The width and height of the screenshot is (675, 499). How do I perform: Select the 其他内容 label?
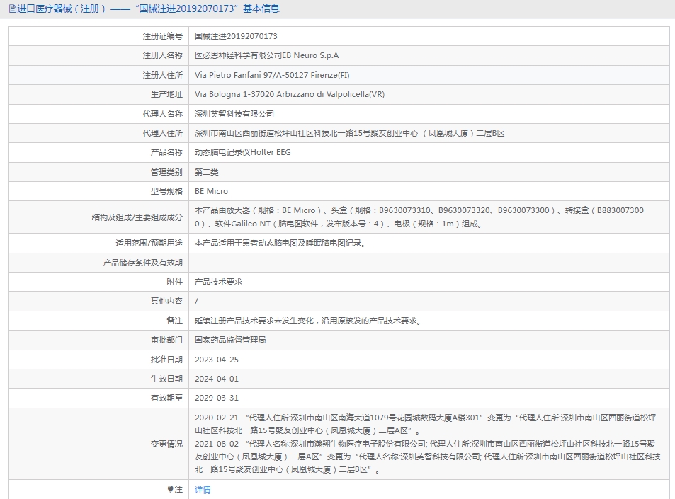pyautogui.click(x=166, y=301)
